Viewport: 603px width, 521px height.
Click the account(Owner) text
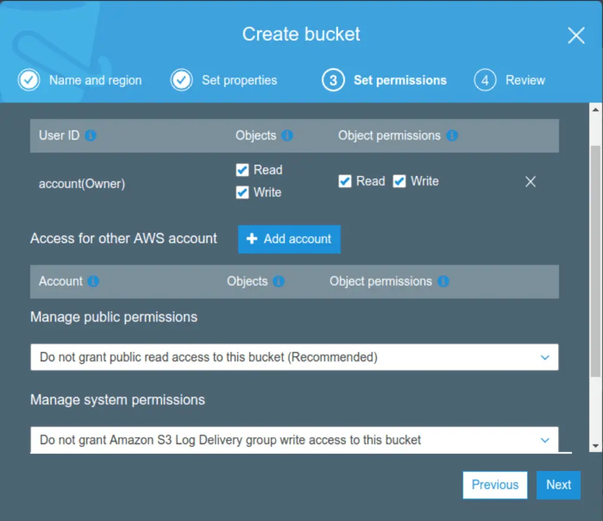coord(82,184)
